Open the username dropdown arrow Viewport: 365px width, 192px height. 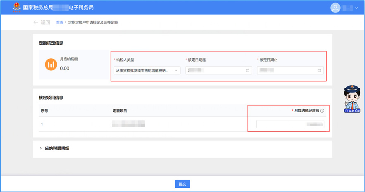(357, 8)
